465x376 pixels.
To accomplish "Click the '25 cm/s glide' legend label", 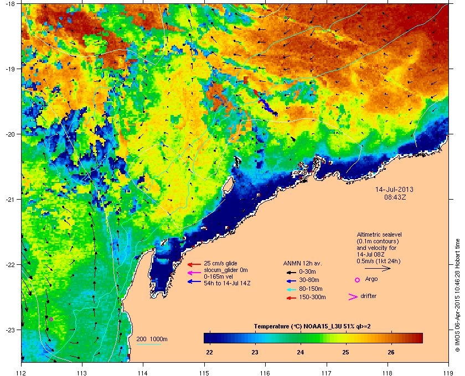I will (x=220, y=263).
